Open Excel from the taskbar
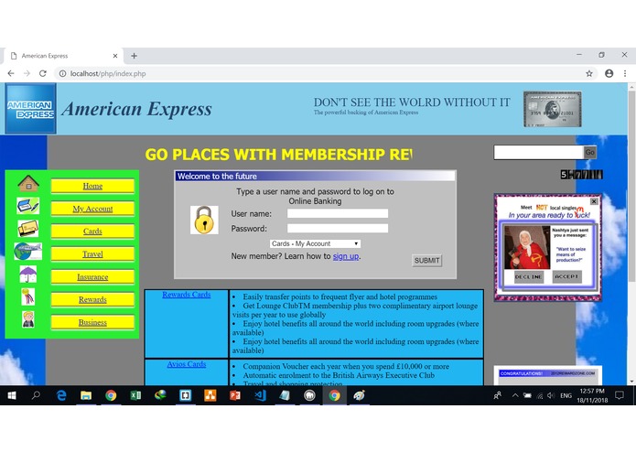 click(x=135, y=395)
